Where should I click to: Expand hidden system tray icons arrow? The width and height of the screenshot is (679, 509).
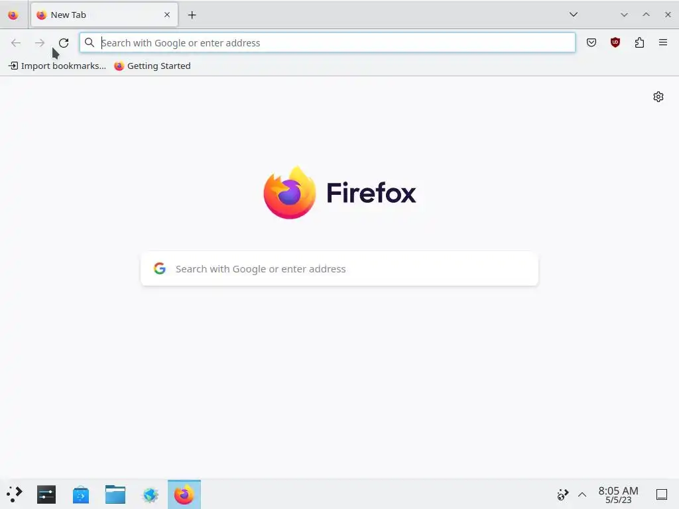[x=582, y=494]
